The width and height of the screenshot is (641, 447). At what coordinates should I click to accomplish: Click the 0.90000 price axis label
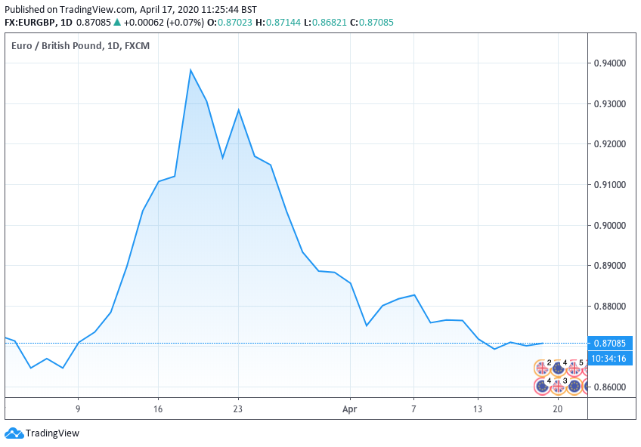pos(608,226)
